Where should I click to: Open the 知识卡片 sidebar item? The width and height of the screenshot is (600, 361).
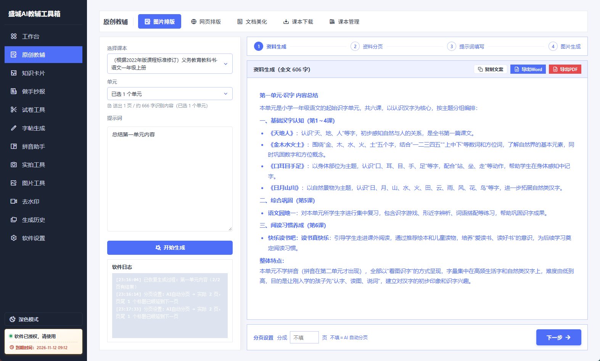pos(43,73)
